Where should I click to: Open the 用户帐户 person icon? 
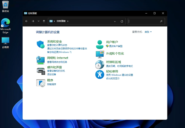pyautogui.click(x=100, y=44)
